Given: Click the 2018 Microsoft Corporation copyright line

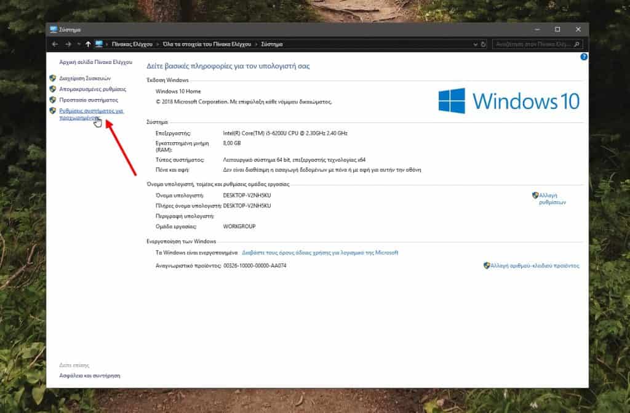Looking at the screenshot, I should coord(244,102).
